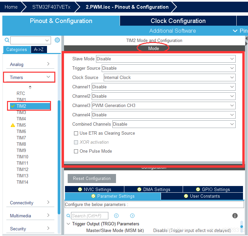248x236 pixels.
Task: Switch to Pinout & Configuration tab
Action: pyautogui.click(x=61, y=21)
